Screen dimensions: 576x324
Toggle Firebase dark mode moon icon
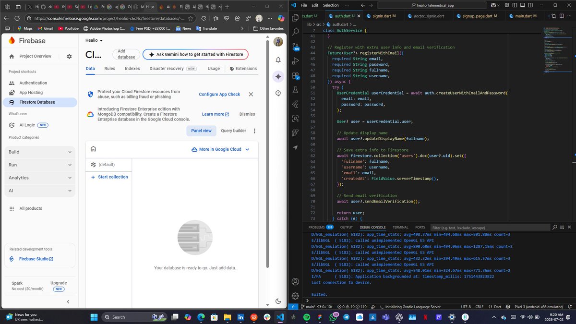click(x=278, y=301)
